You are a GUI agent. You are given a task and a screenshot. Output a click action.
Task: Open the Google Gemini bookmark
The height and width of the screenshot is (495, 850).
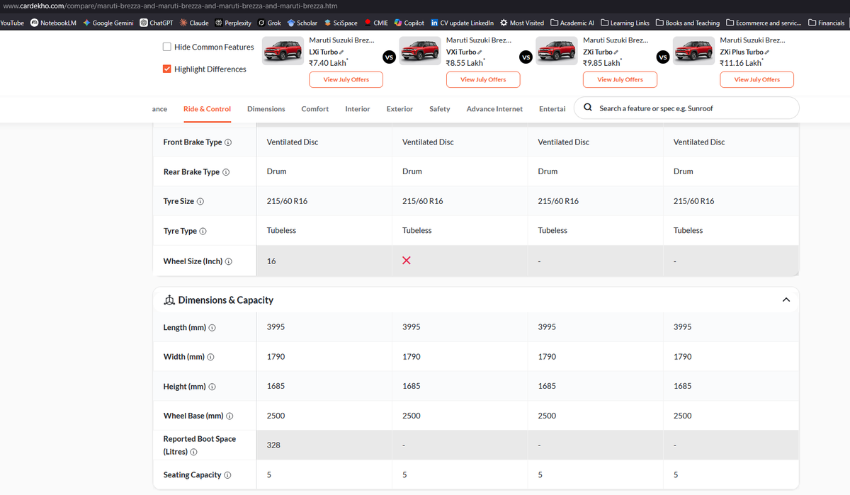[108, 23]
